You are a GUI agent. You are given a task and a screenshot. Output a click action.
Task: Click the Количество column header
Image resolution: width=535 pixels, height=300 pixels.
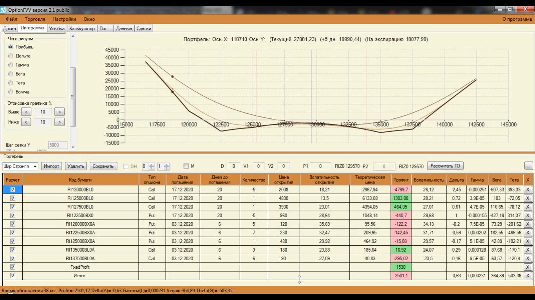click(254, 180)
